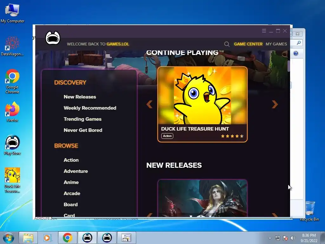Click the taskbar clock and date
Screen dimensions: 325x244
309,238
